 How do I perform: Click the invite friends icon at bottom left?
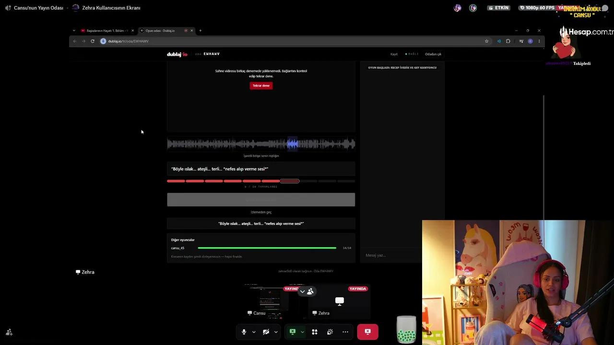tap(9, 332)
